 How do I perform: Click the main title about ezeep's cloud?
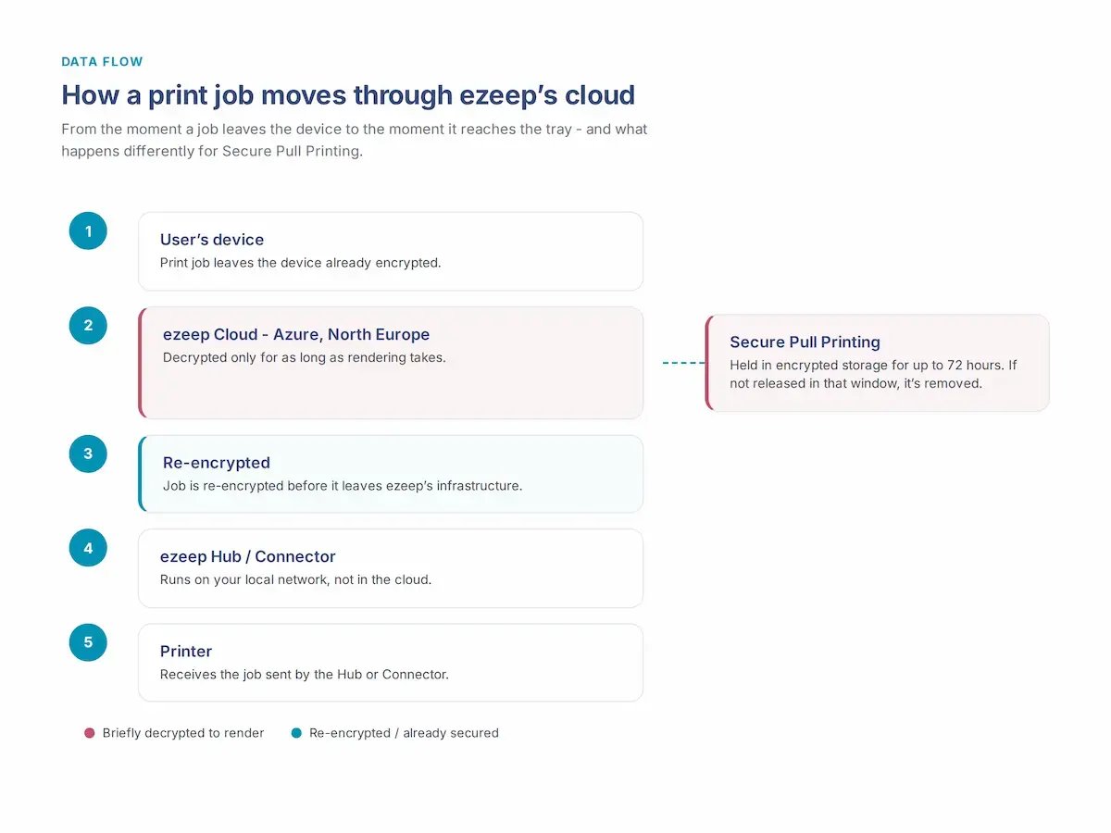[x=348, y=95]
